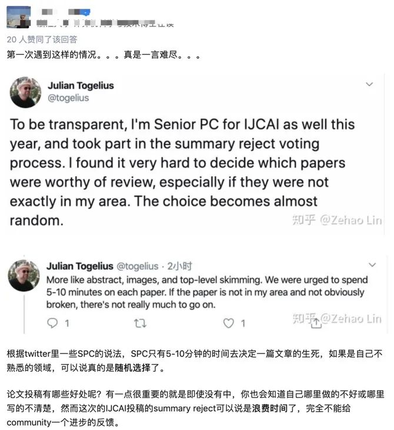Click the avatar in the reply tweet

(x=24, y=275)
